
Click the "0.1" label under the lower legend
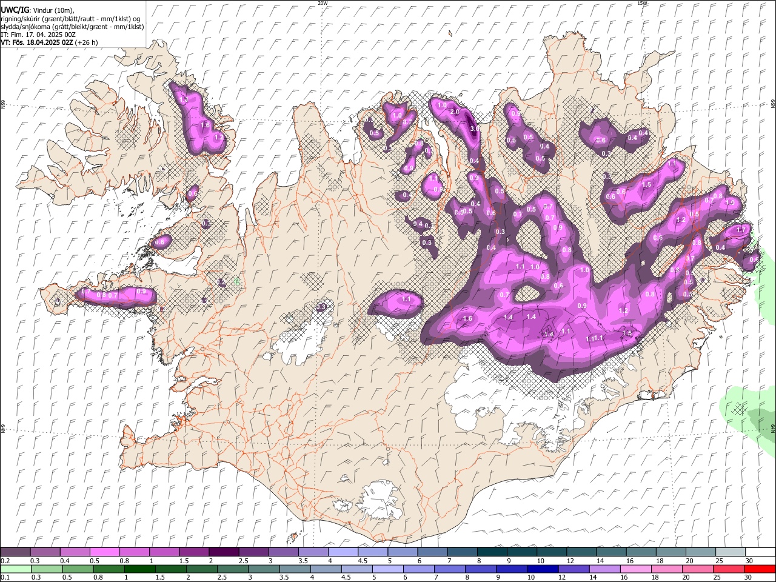pos(6,577)
